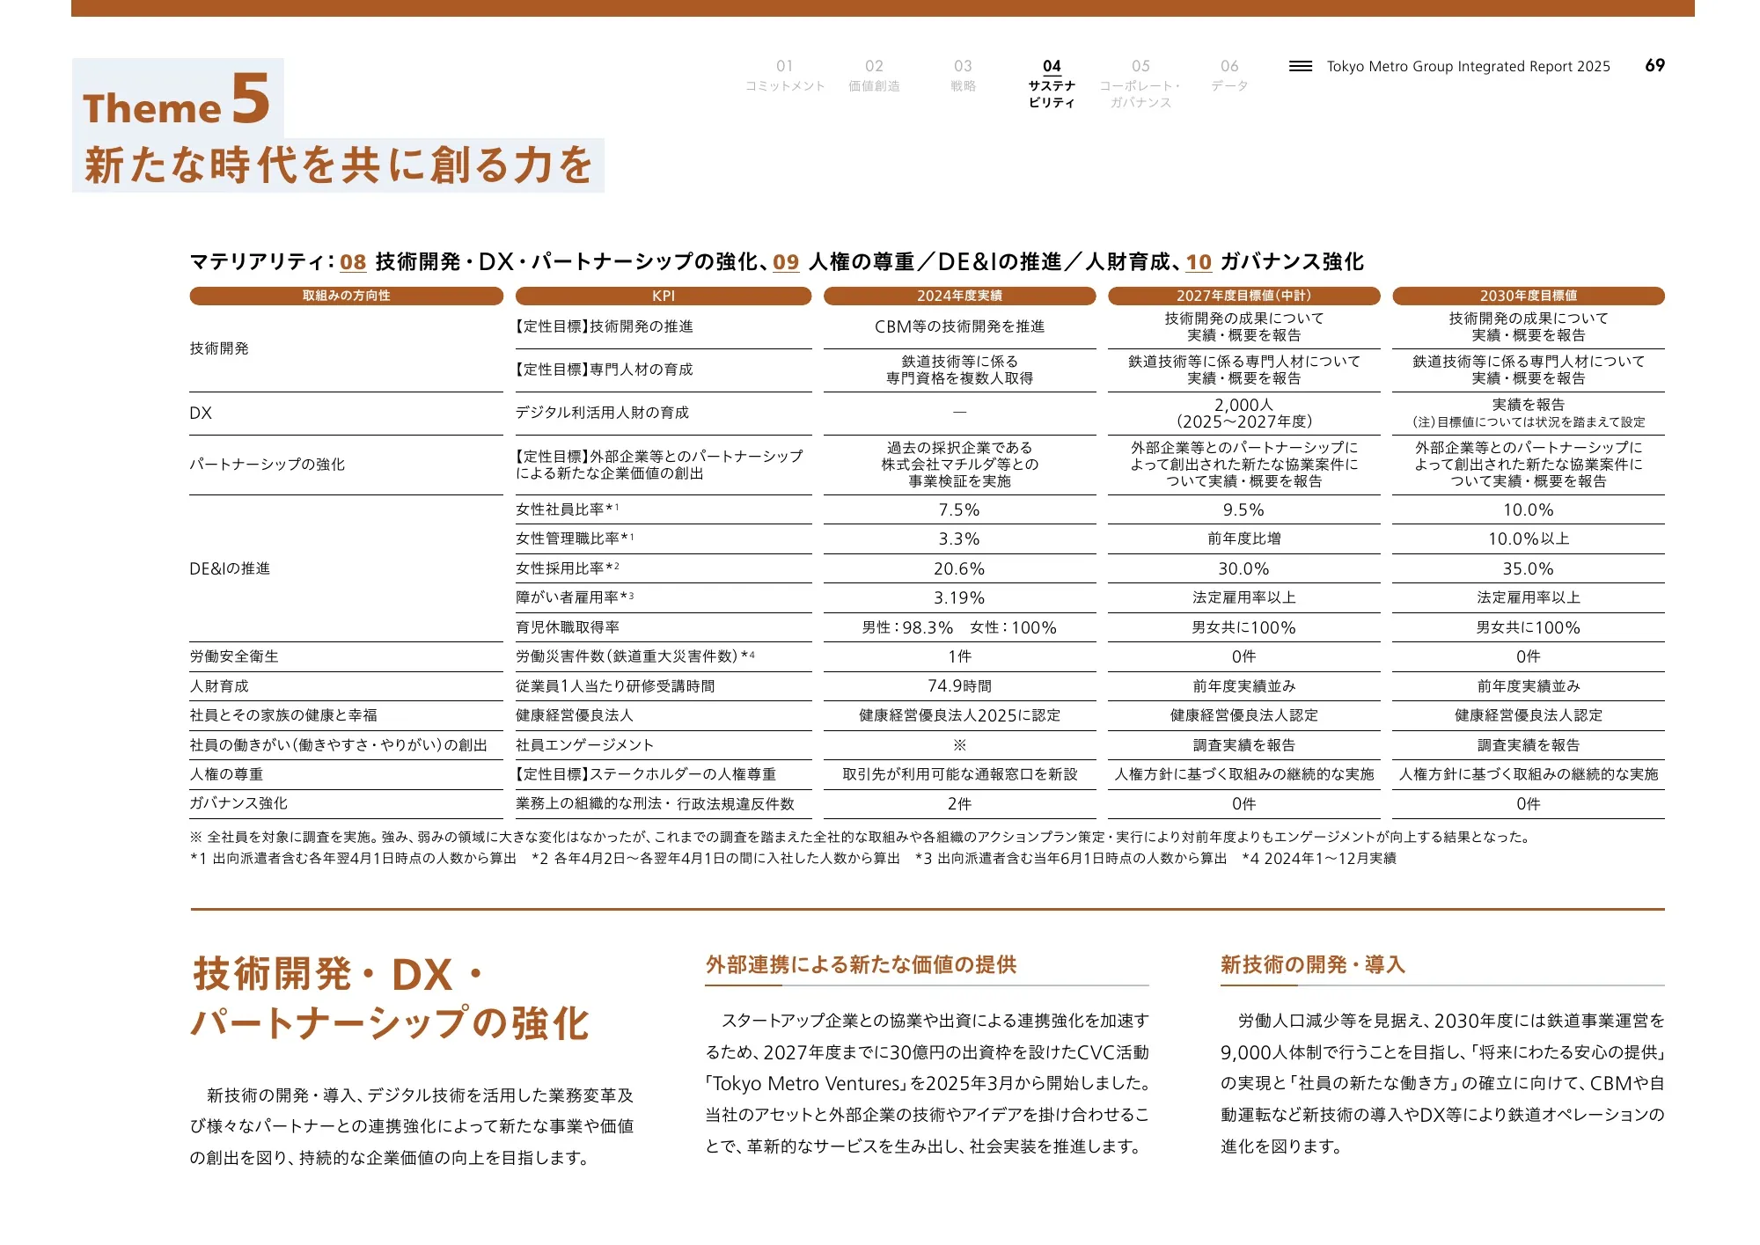This screenshot has width=1760, height=1245.
Task: Click the CBM等の技術開発を推進 cell
Action: tap(959, 326)
